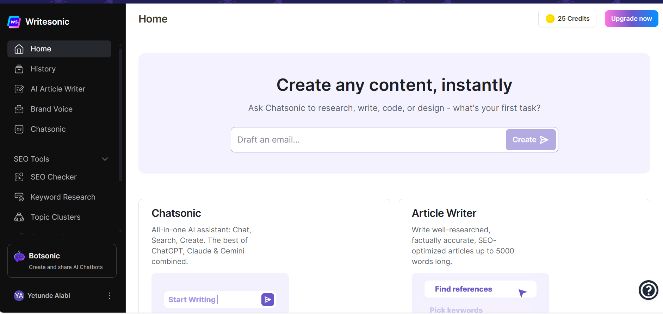Click the Create any content, instantly headline
Screen dimensions: 663x314
coord(394,85)
